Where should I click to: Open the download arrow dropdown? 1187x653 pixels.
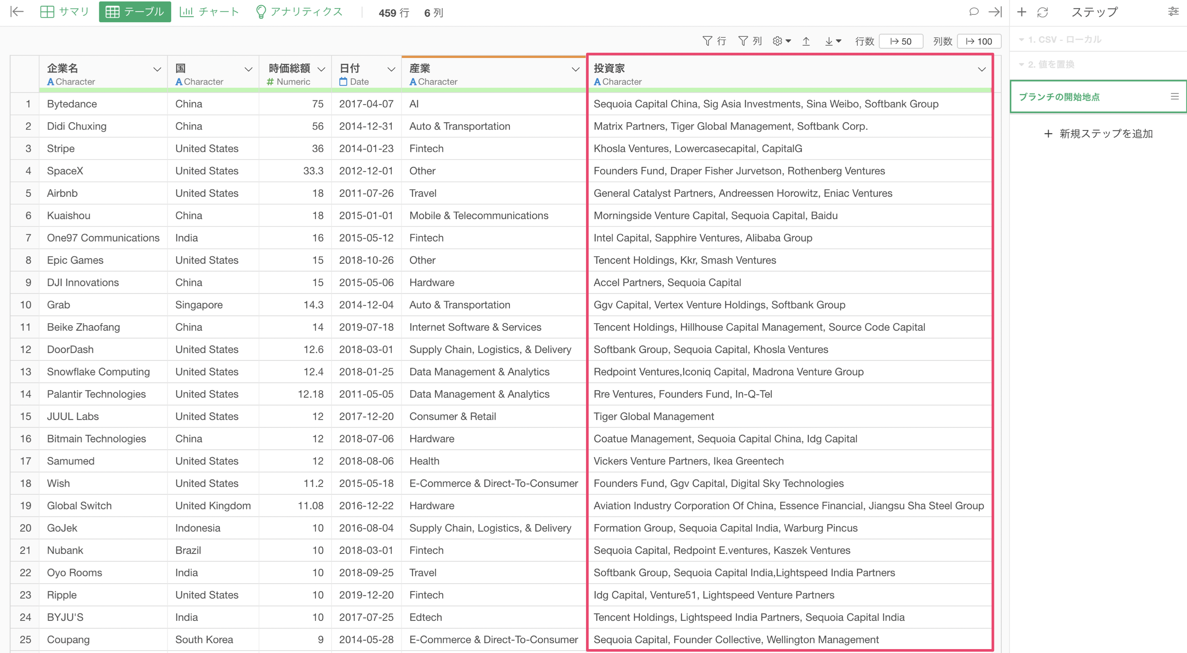tap(833, 41)
